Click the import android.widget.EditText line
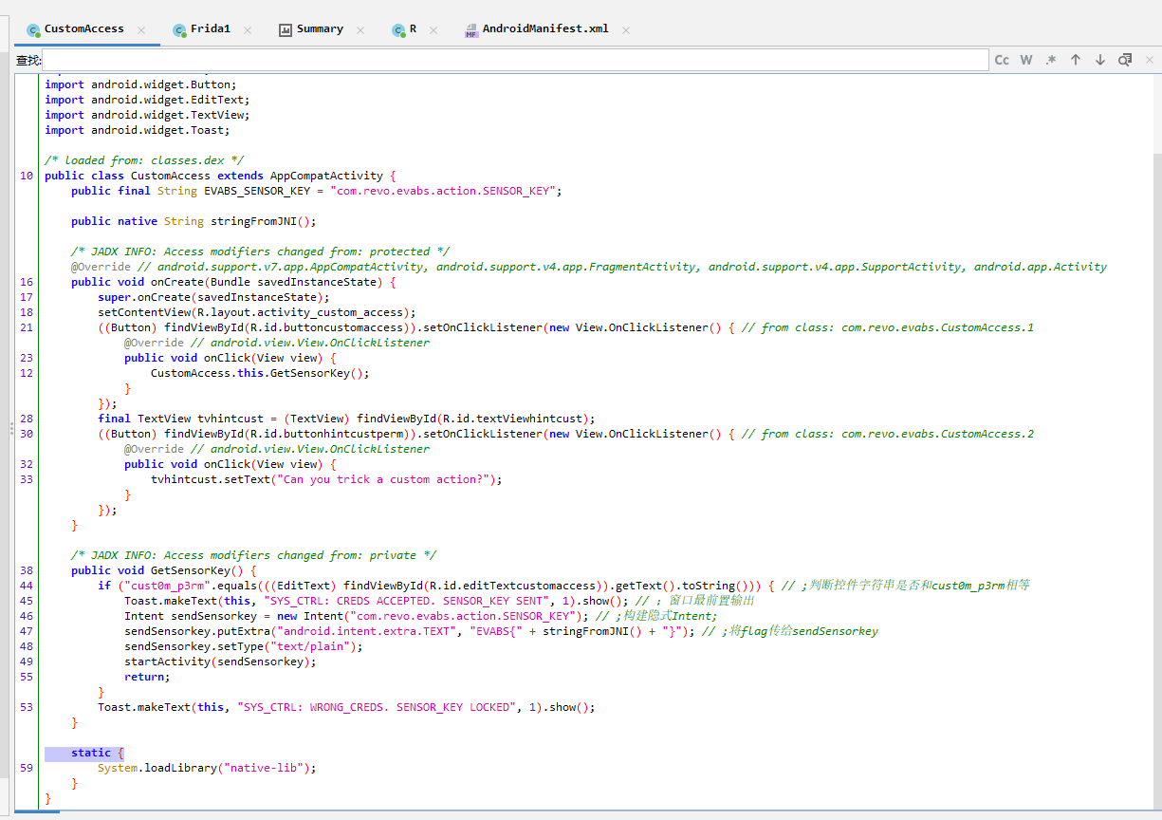The width and height of the screenshot is (1162, 820). [x=147, y=100]
